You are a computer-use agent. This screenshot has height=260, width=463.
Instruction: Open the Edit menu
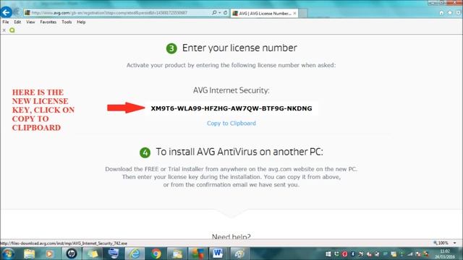click(x=17, y=22)
